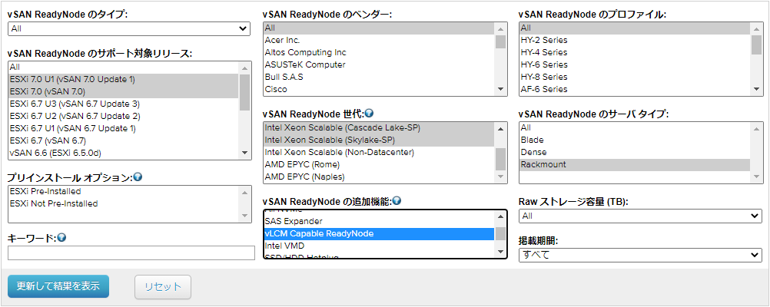Click the リセット button
The image size is (770, 307).
(x=163, y=287)
